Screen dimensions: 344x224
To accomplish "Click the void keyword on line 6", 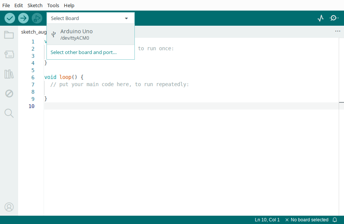I will click(50, 77).
